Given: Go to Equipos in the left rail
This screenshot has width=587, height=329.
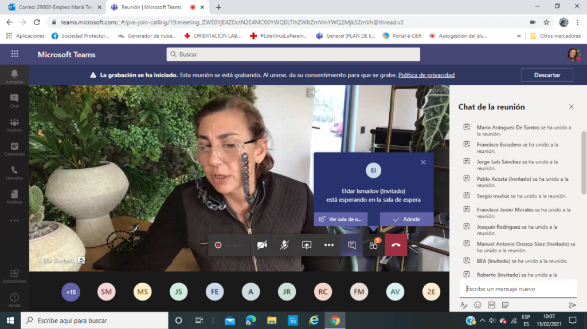Looking at the screenshot, I should click(x=14, y=125).
